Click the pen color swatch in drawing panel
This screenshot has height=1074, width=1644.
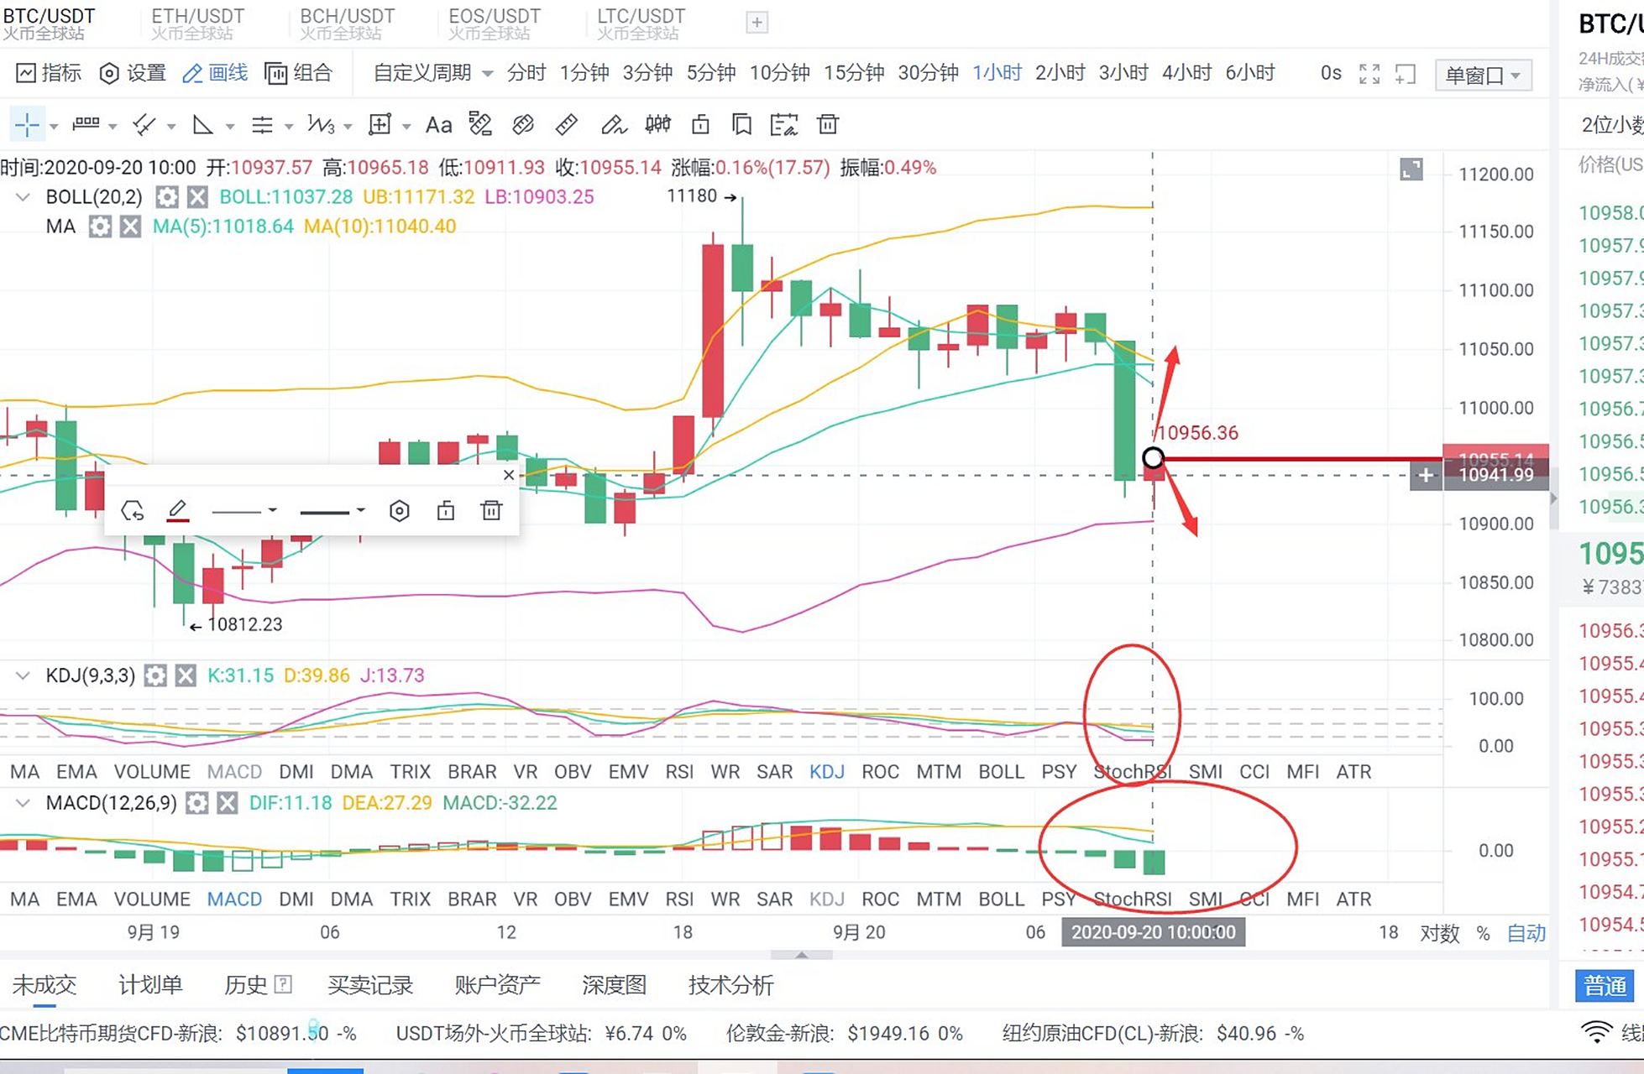pyautogui.click(x=178, y=510)
